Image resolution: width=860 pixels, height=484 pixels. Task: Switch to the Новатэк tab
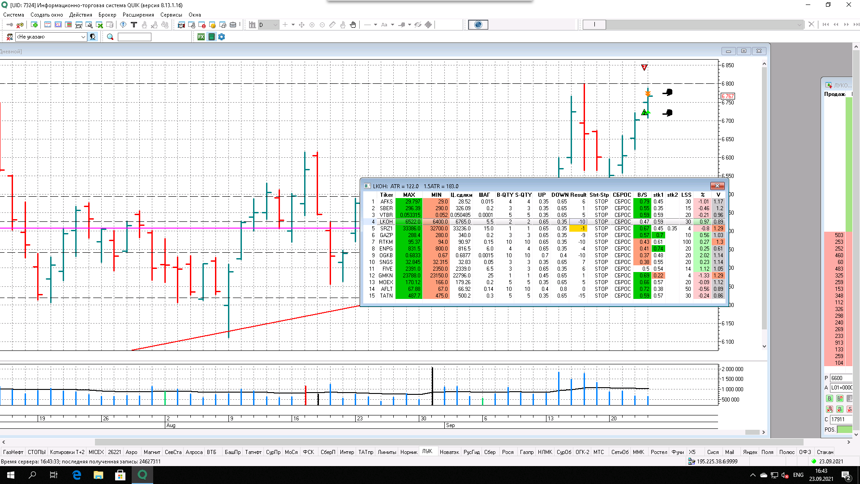click(449, 452)
